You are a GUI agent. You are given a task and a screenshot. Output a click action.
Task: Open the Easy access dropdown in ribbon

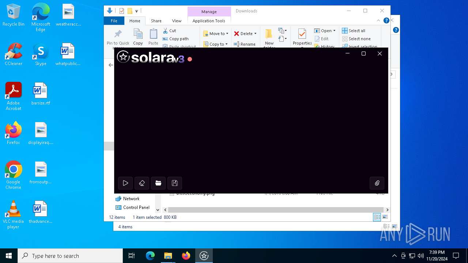tap(282, 38)
